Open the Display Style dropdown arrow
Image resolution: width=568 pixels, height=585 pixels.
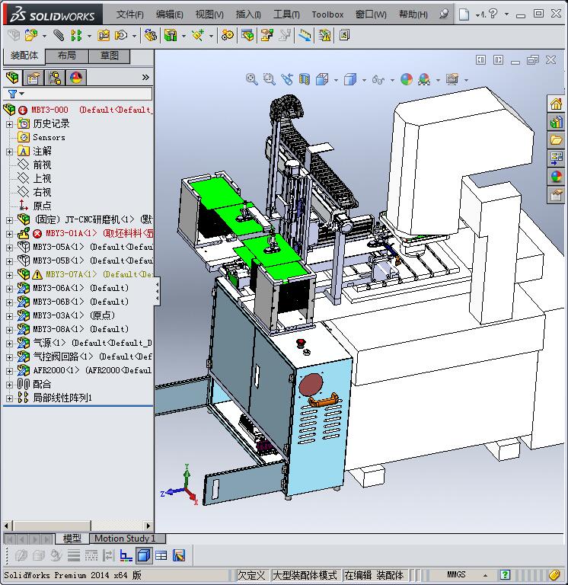click(x=364, y=80)
